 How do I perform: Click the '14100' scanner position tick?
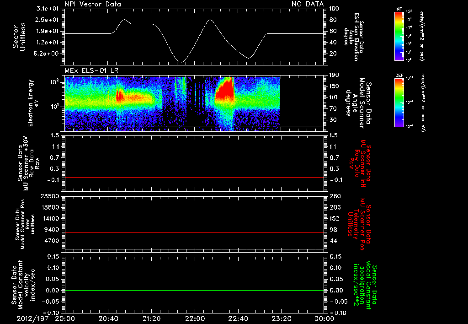[x=49, y=218]
